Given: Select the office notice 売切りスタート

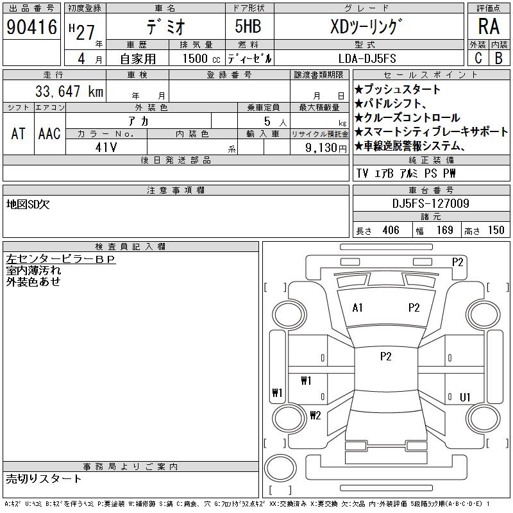Looking at the screenshot, I should point(44,479).
